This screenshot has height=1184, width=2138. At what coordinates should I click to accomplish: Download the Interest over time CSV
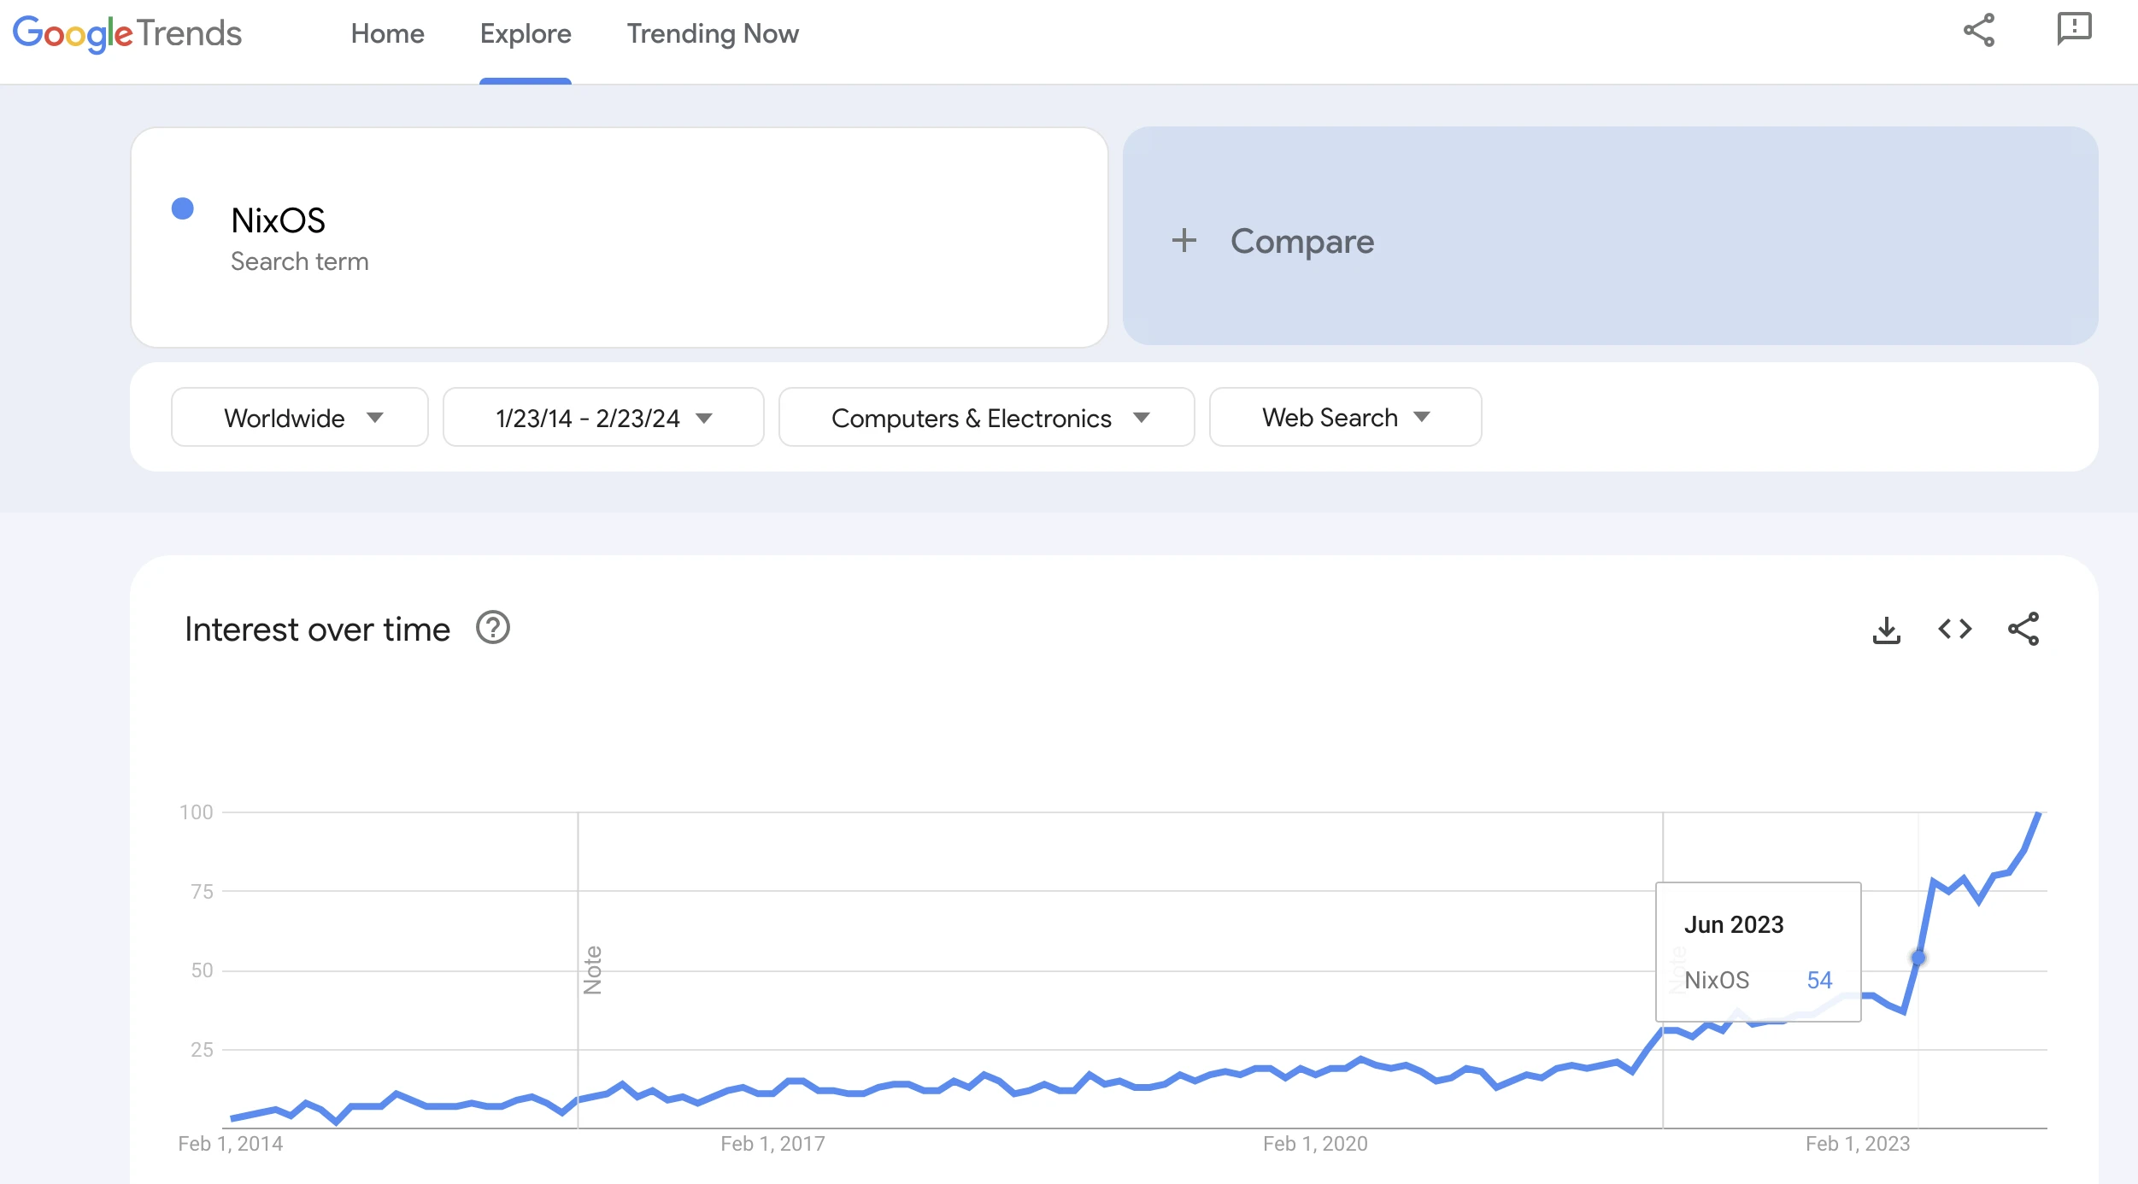point(1886,630)
